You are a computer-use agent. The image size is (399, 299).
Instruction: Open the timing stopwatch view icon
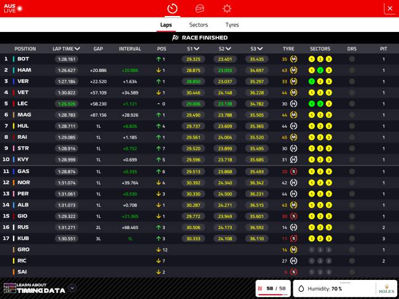point(172,9)
